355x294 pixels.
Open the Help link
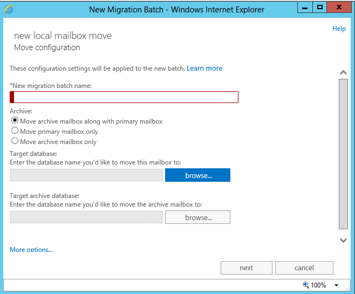pos(339,29)
